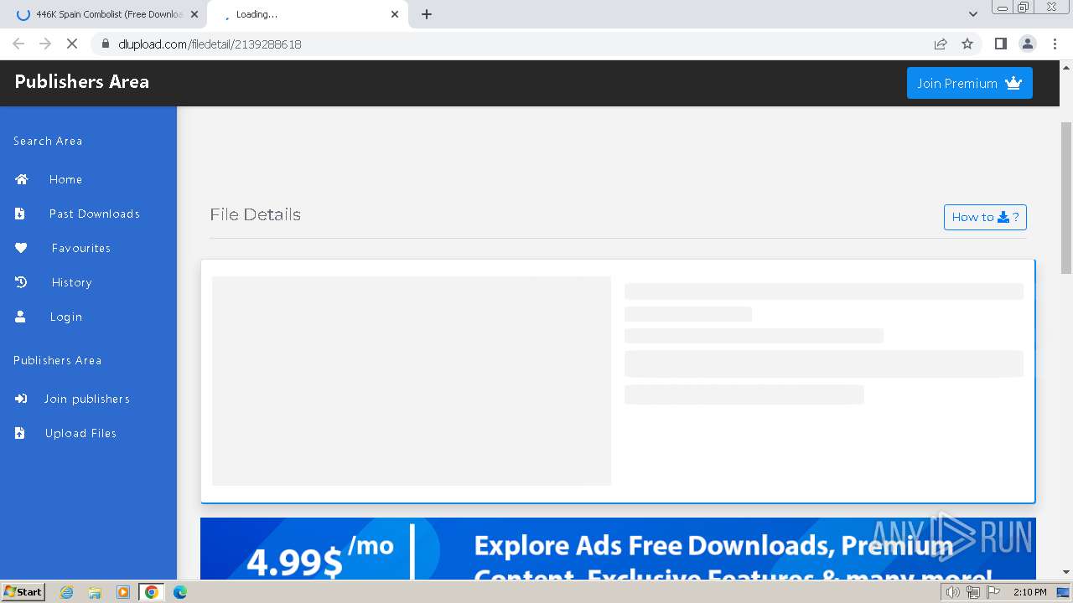Open File Explorer from taskbar
Screen dimensions: 1073x603
(x=95, y=592)
